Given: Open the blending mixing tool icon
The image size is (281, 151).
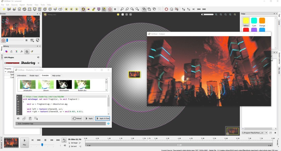Looking at the screenshot, I should click(6, 51).
